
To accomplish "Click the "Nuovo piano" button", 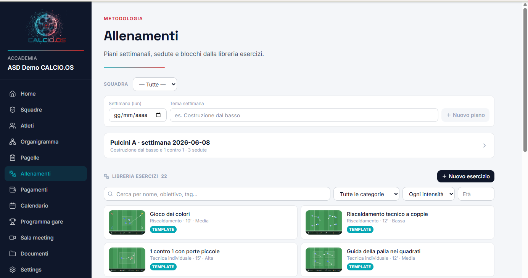I will 465,115.
